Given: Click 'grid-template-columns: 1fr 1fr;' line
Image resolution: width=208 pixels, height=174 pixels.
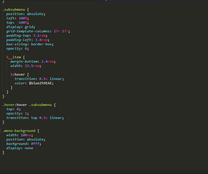Looking at the screenshot, I should pos(38,31).
